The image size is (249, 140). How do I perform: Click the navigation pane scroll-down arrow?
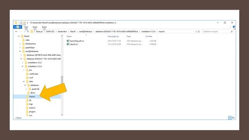click(x=62, y=115)
